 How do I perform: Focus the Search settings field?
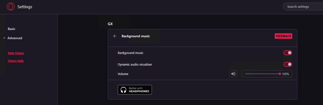(303, 7)
